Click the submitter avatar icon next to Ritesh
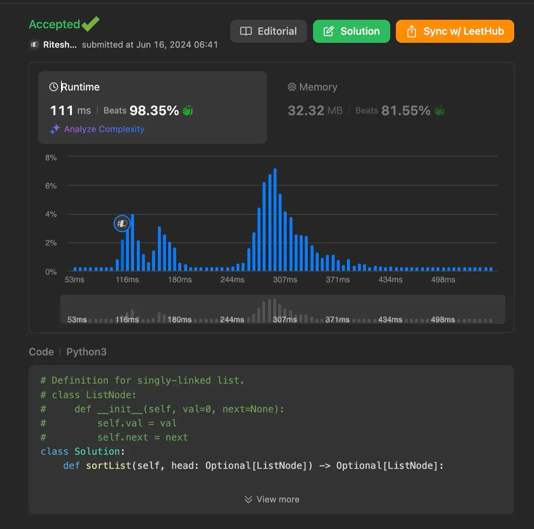 tap(34, 44)
